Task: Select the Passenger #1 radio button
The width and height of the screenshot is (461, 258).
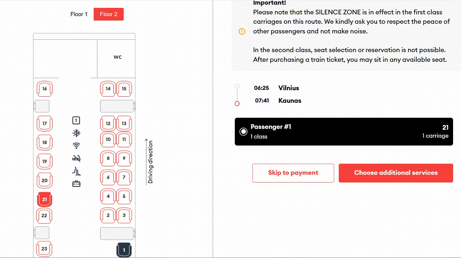Action: pyautogui.click(x=243, y=132)
